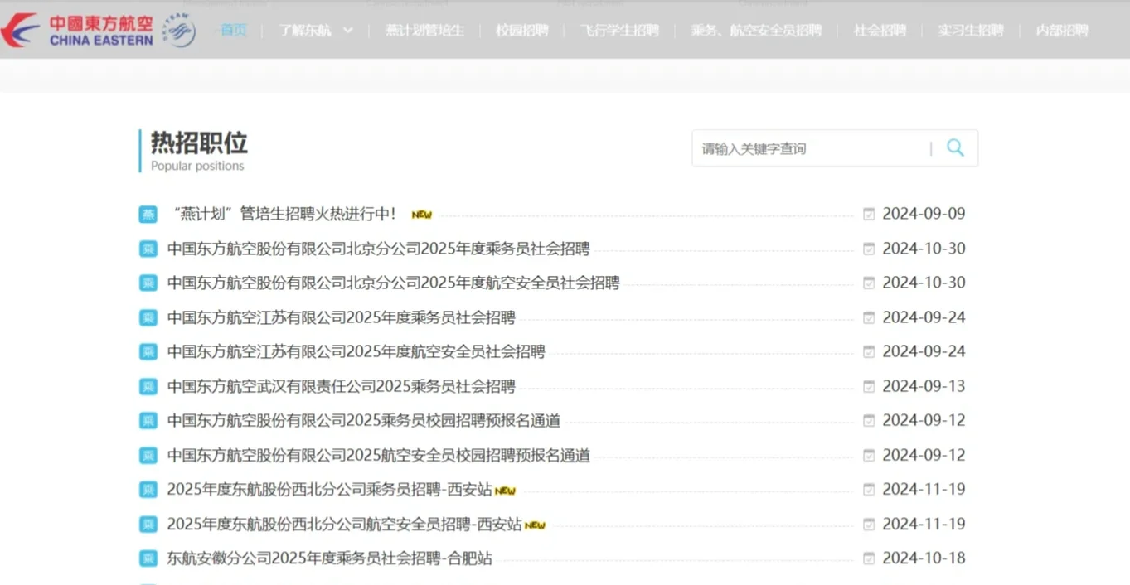Open the 内部招聘 navigation entry
The width and height of the screenshot is (1130, 585).
[x=1062, y=30]
